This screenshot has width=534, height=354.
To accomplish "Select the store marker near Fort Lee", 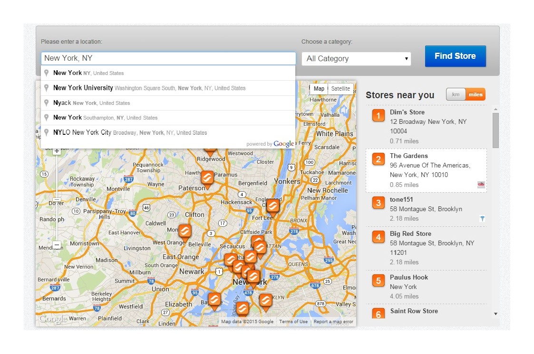I will (x=272, y=206).
